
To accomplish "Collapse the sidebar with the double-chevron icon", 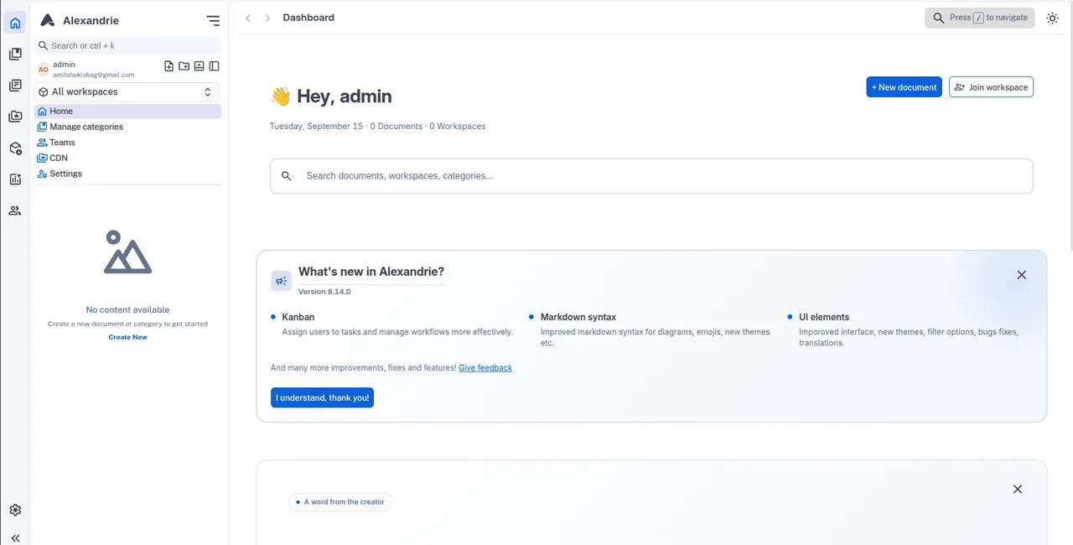I will (15, 538).
